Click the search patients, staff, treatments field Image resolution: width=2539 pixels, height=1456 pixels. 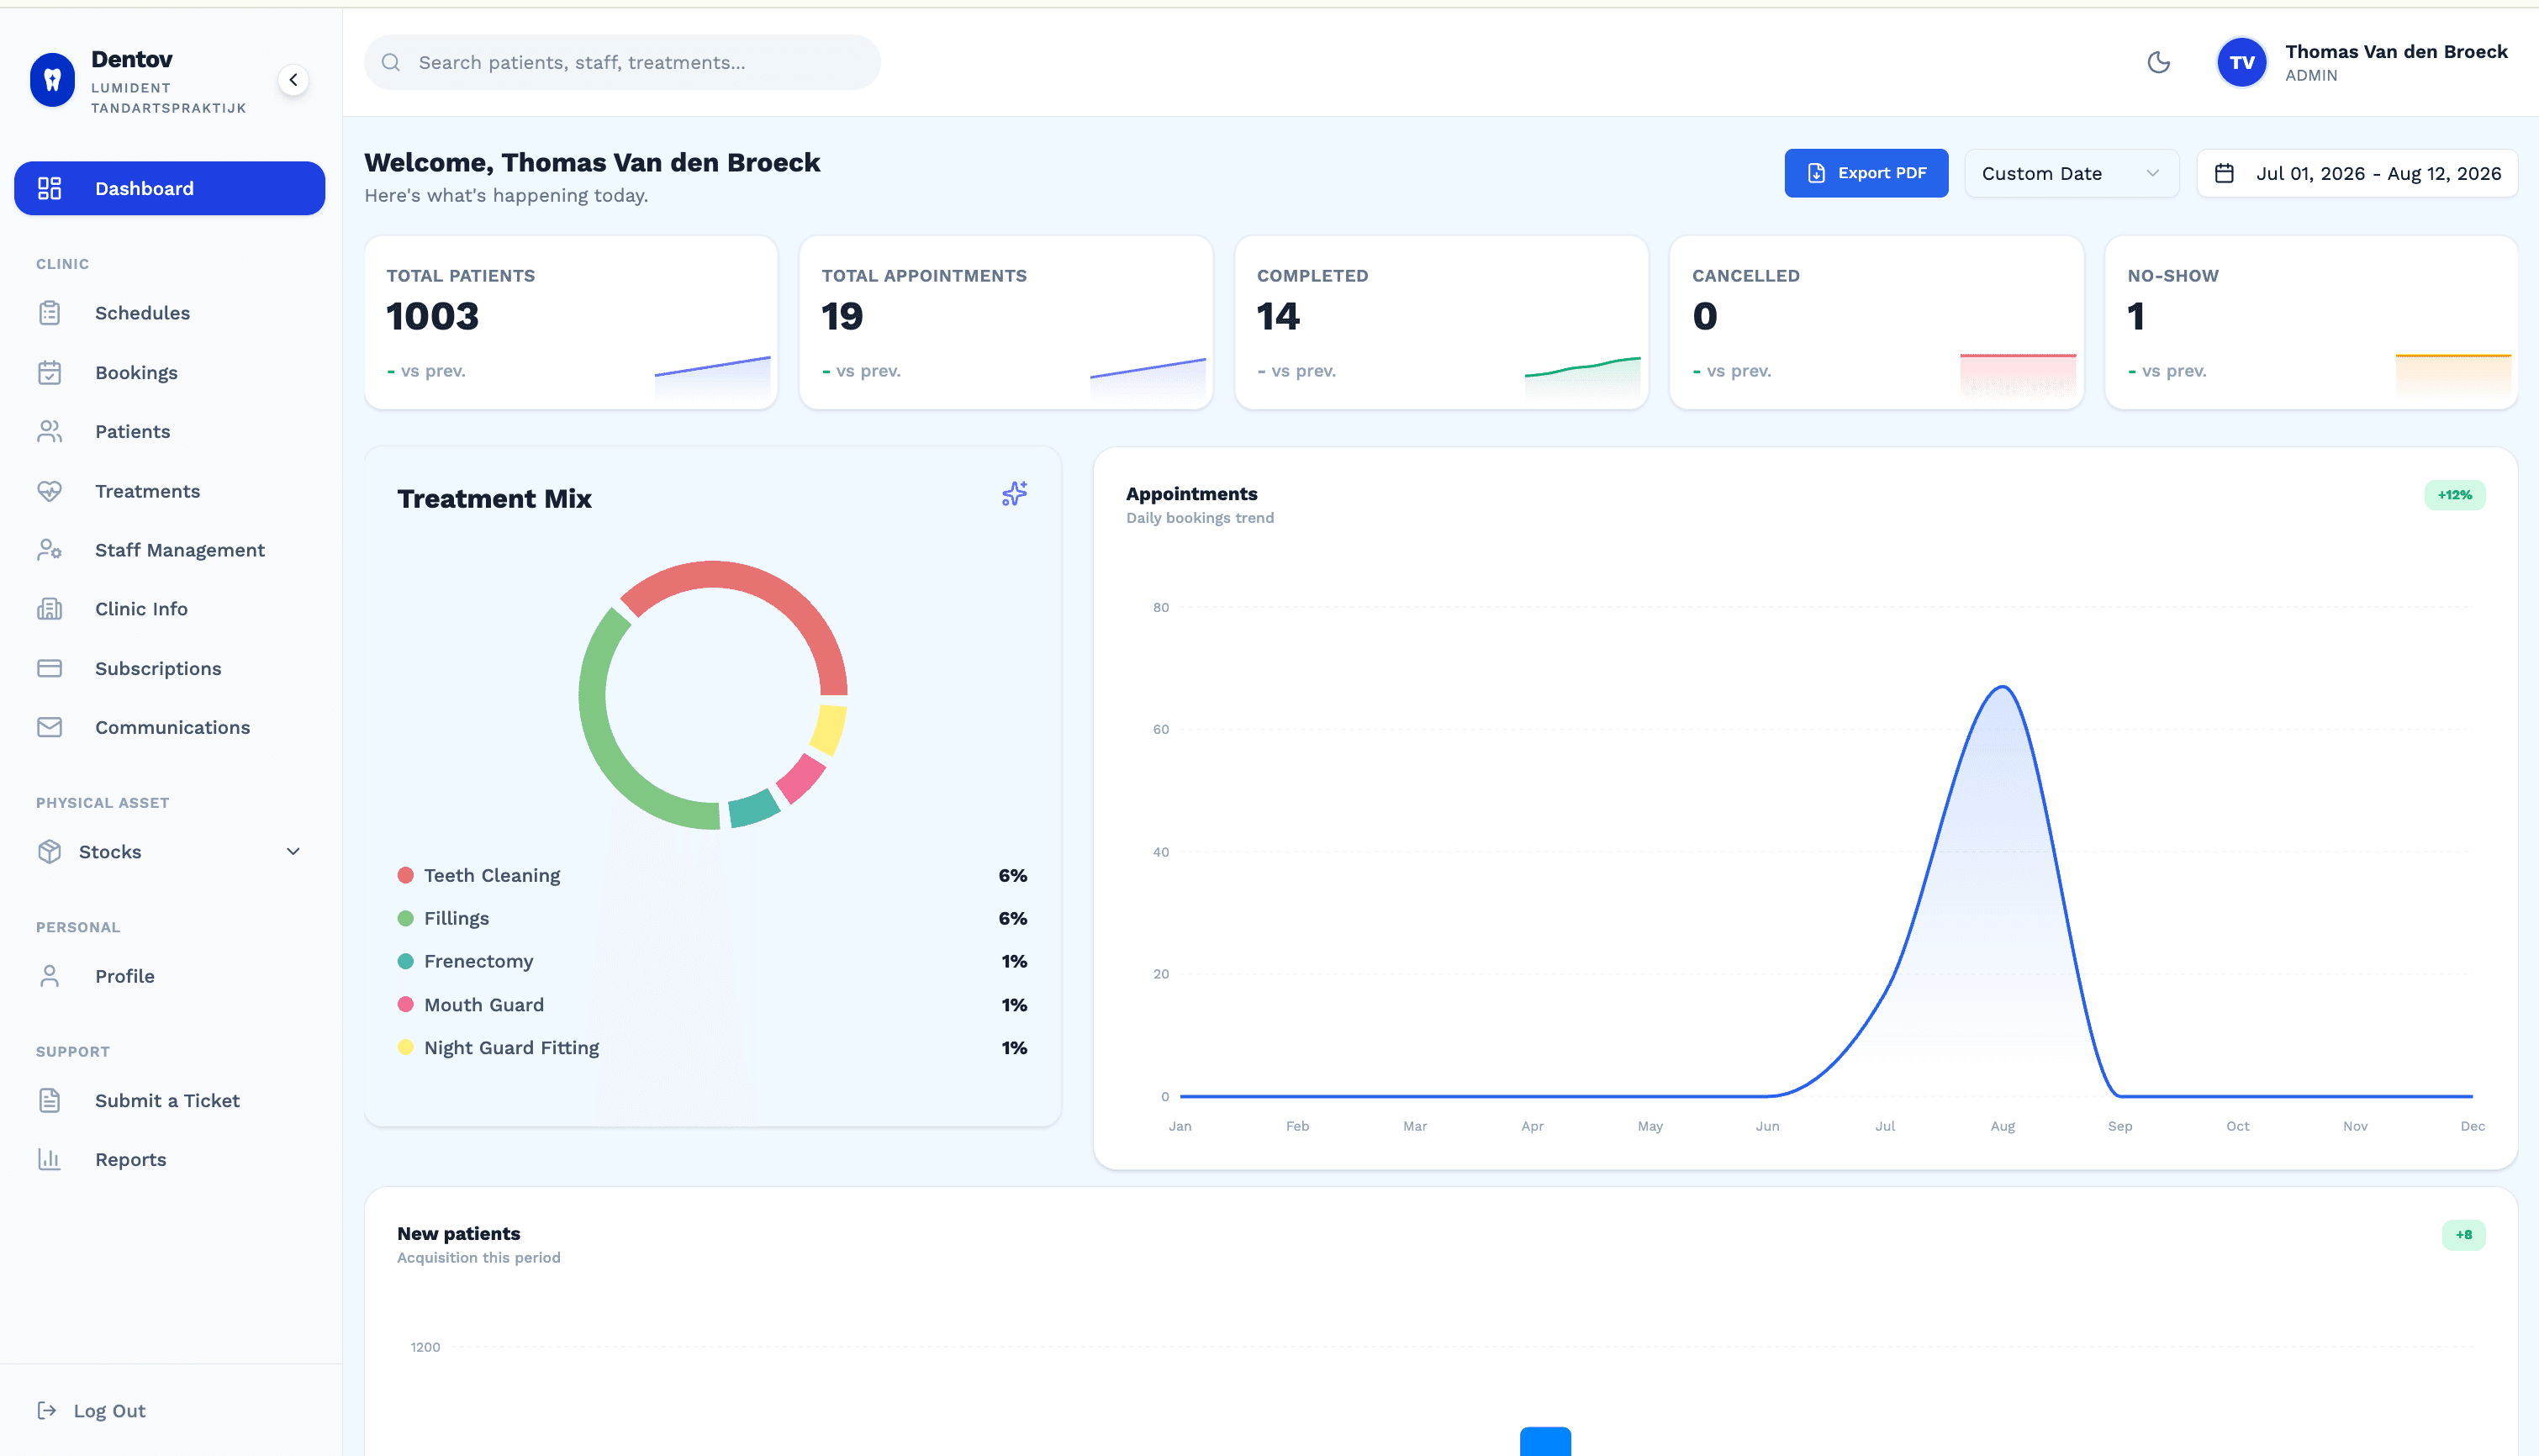coord(622,62)
